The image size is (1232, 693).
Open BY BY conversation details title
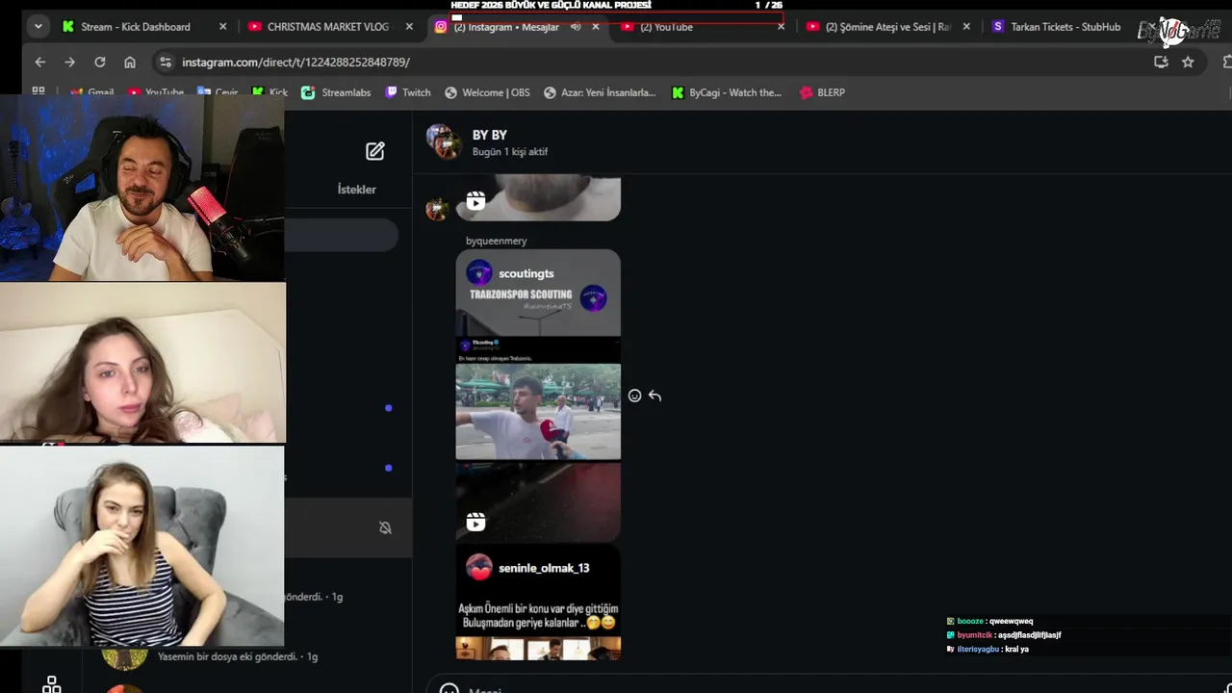(x=490, y=135)
